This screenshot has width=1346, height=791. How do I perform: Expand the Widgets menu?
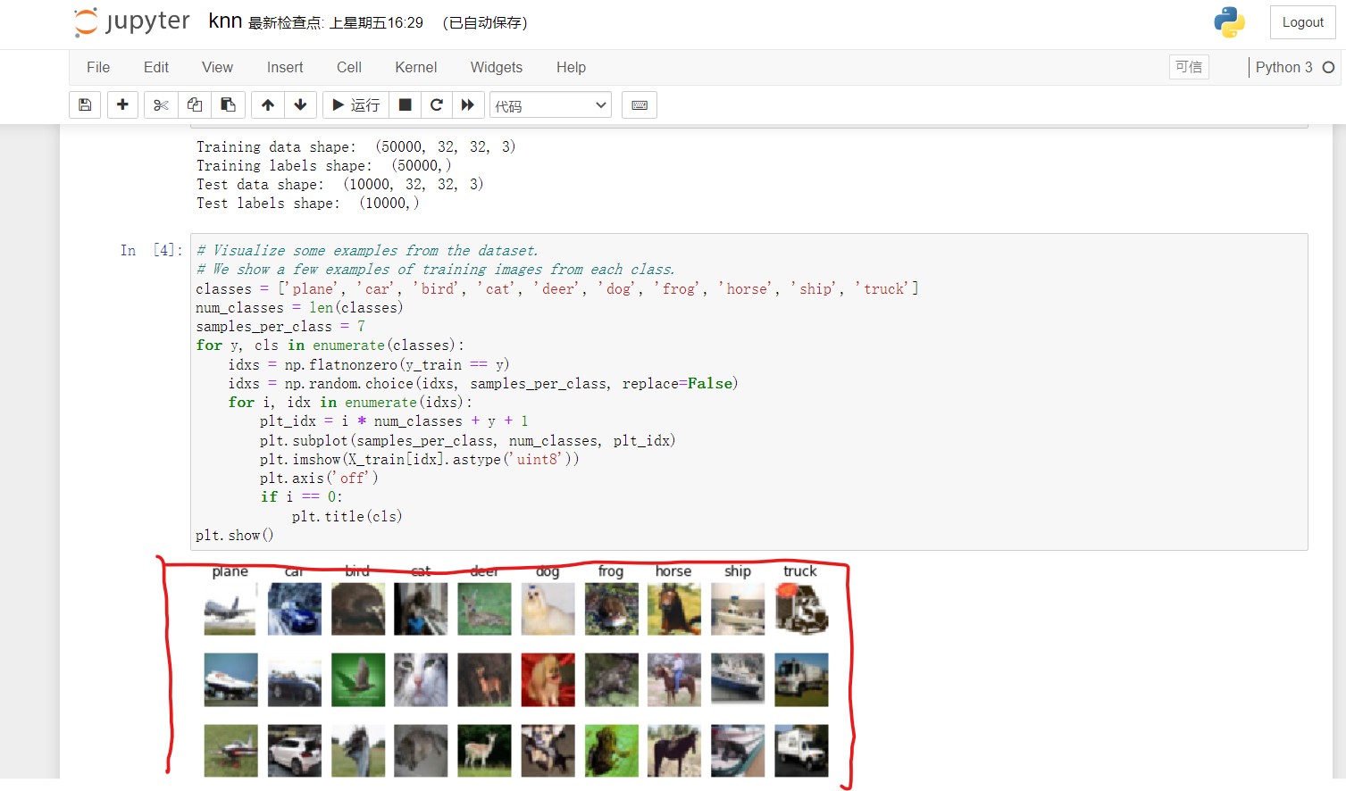tap(496, 68)
